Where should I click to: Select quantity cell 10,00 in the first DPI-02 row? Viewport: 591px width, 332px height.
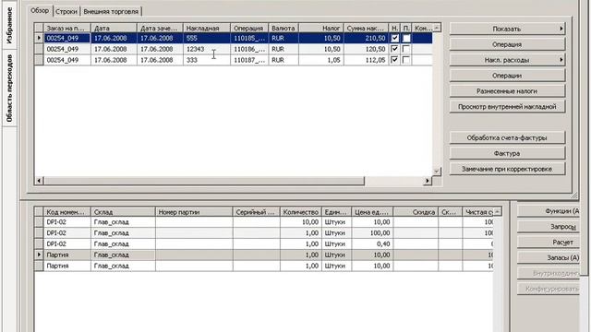[x=301, y=222]
